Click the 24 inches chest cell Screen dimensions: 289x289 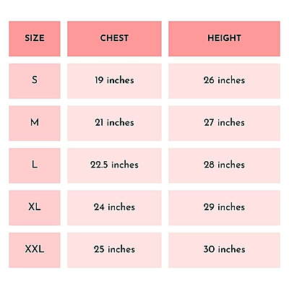coord(114,208)
